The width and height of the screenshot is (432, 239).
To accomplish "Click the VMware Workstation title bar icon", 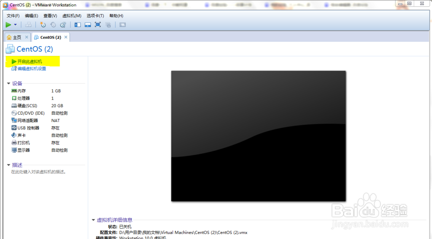I will coord(5,5).
